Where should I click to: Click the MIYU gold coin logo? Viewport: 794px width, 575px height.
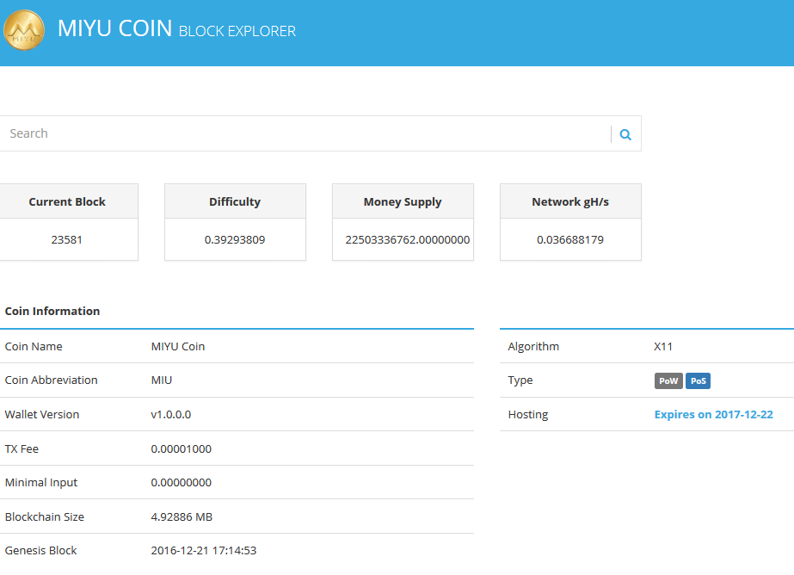(24, 30)
